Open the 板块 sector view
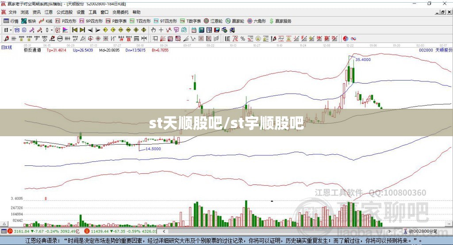Screen dimensions: 453x245 coord(29,21)
